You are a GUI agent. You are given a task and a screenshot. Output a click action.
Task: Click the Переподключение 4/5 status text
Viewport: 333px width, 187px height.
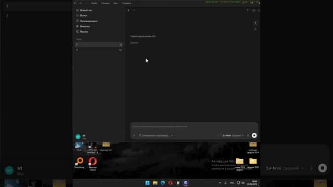coord(143,36)
